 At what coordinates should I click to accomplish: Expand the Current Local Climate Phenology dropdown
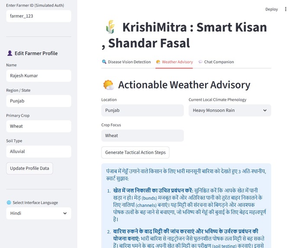tap(230, 110)
